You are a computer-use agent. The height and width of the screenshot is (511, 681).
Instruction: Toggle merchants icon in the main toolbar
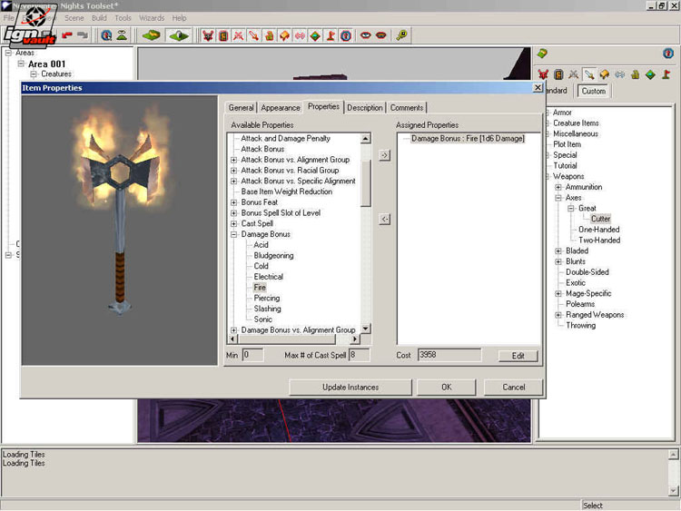[x=270, y=35]
